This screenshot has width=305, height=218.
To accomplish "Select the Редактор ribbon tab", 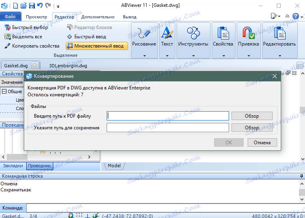I will 64,17.
